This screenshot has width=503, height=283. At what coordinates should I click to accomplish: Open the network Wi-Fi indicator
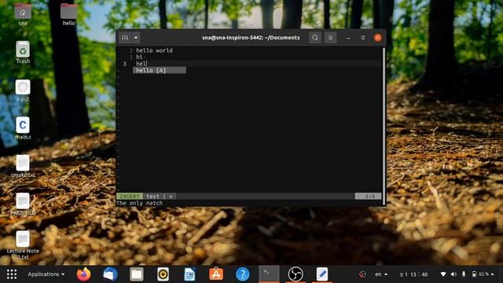point(443,274)
